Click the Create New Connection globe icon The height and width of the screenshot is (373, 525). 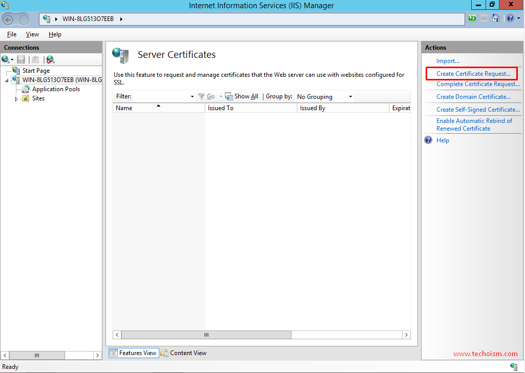pyautogui.click(x=5, y=59)
